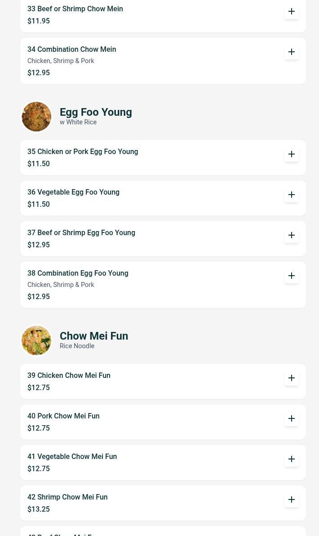The width and height of the screenshot is (319, 536).
Task: Click the 39 Chicken Chow Mei Fun title
Action: 69,376
